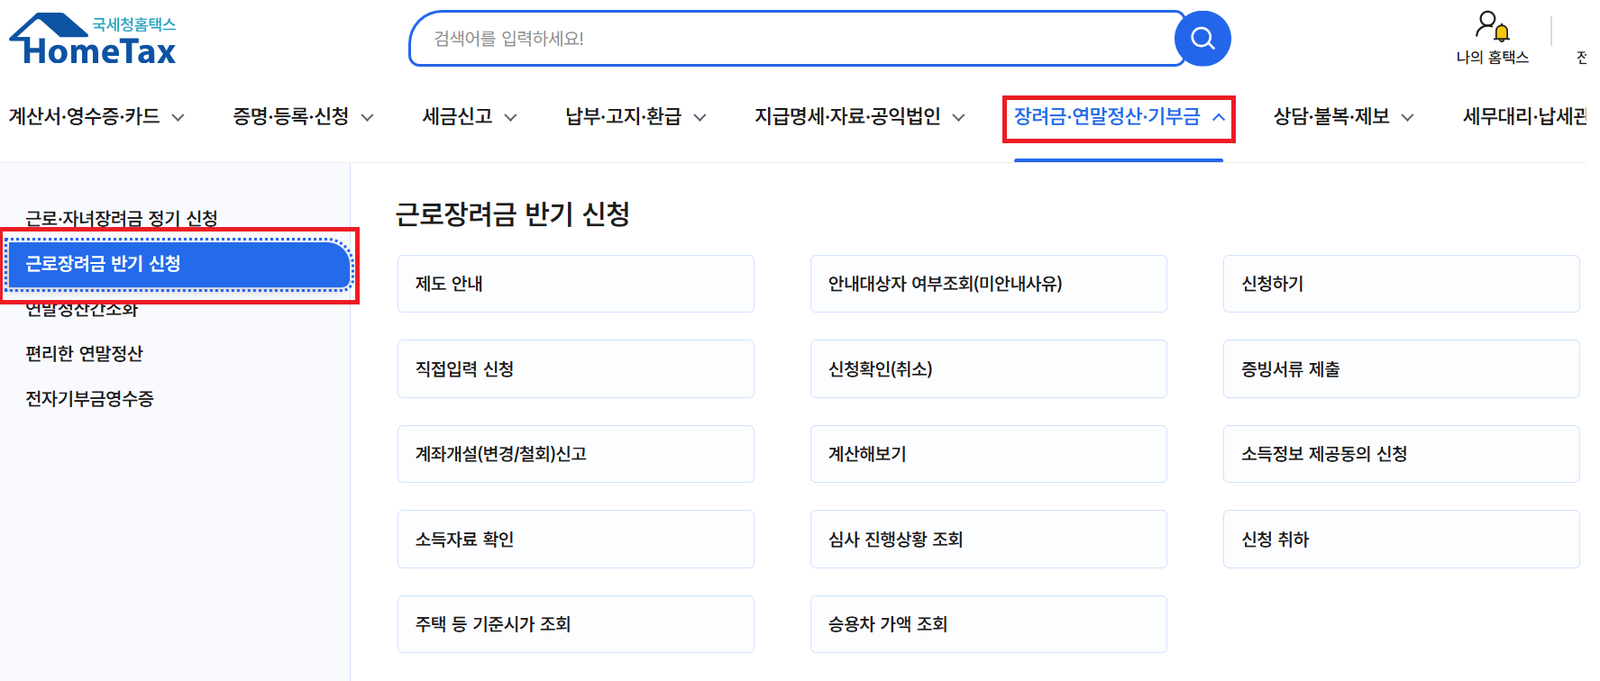Expand 세금신고 menu chevron
The width and height of the screenshot is (1600, 681).
click(510, 117)
